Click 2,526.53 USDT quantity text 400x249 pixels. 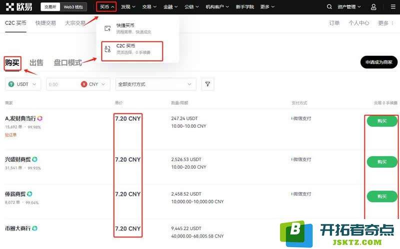pos(186,159)
